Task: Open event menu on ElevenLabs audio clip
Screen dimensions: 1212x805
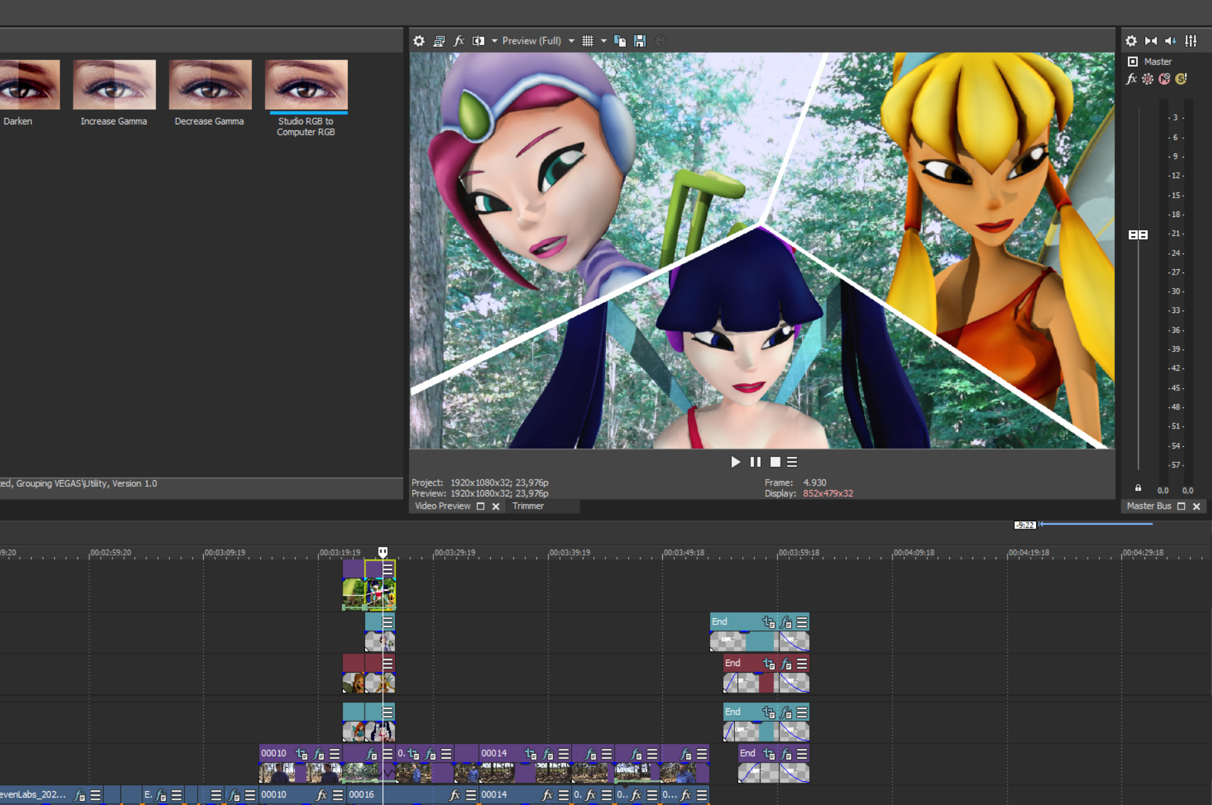Action: tap(96, 795)
